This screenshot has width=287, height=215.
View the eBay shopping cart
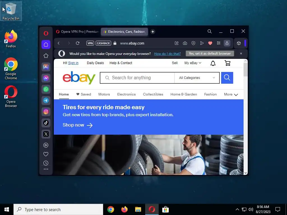pyautogui.click(x=228, y=63)
